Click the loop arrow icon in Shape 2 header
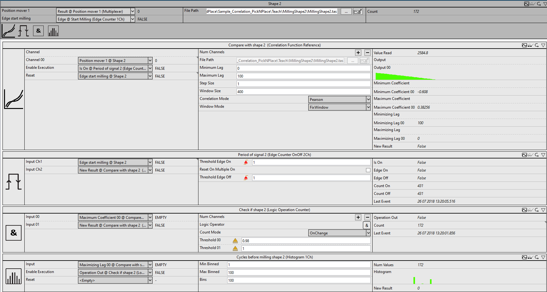Viewport: 547px width, 292px height. click(539, 4)
